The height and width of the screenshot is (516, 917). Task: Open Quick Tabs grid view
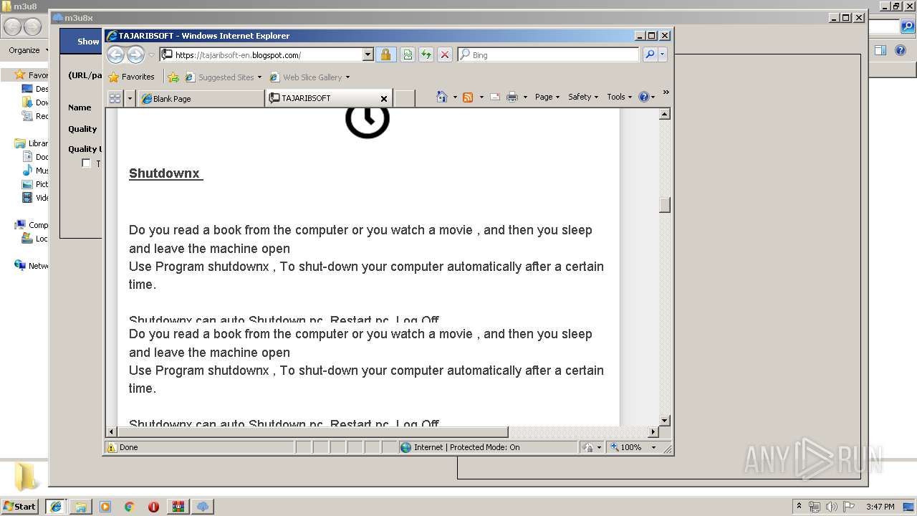pyautogui.click(x=115, y=98)
